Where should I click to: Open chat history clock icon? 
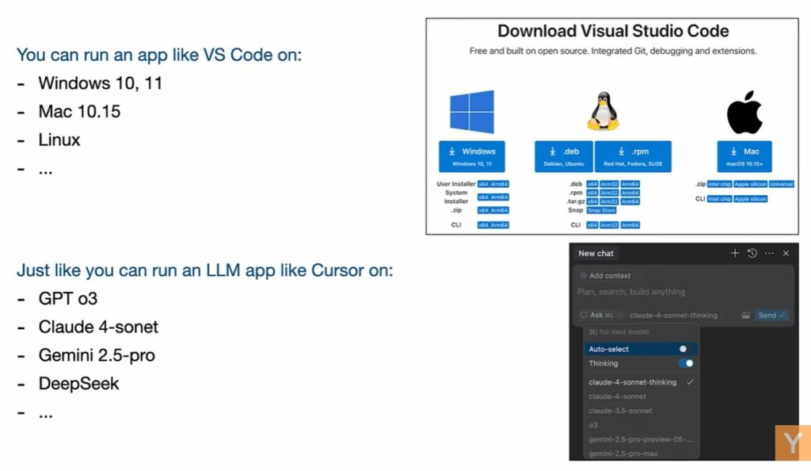(x=752, y=253)
